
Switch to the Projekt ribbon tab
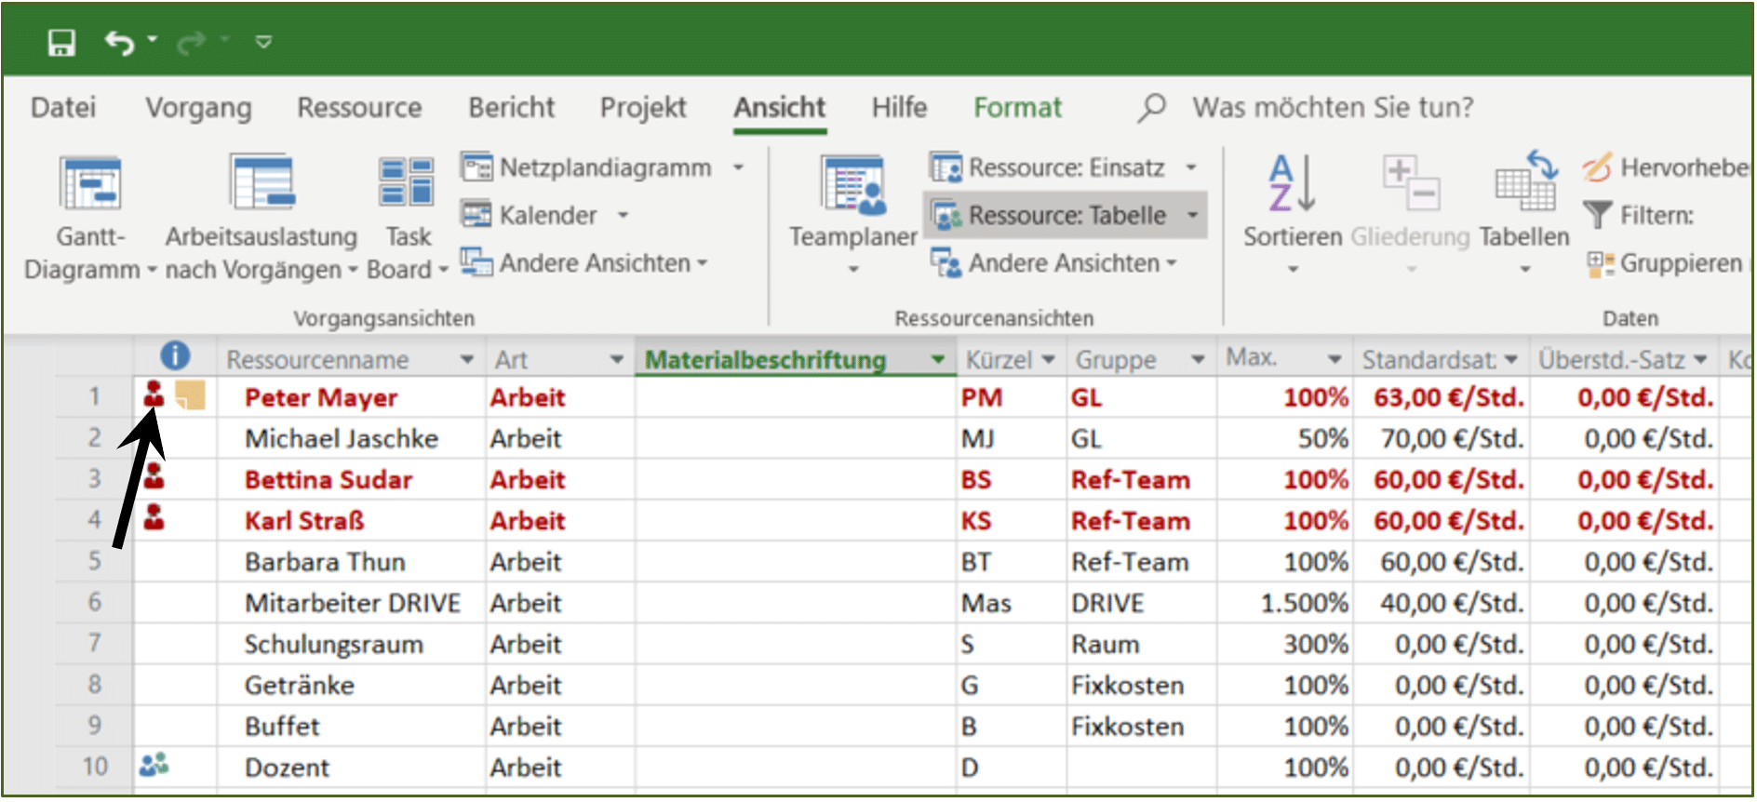coord(643,108)
